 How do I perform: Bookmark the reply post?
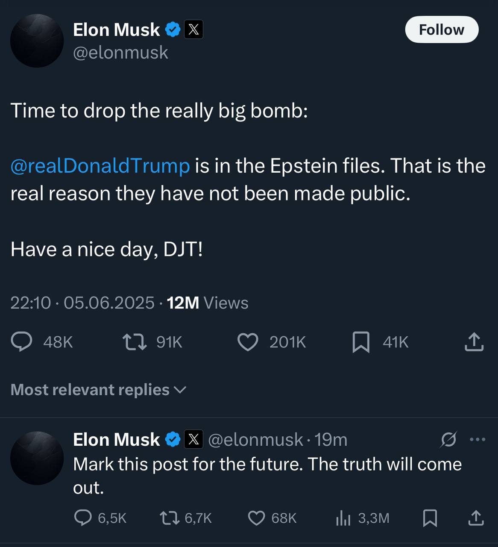pyautogui.click(x=430, y=518)
